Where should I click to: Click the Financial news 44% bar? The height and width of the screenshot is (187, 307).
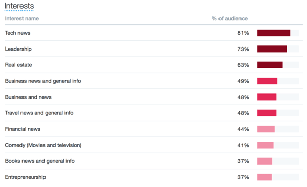coord(266,129)
